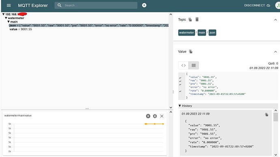
Task: Switch to formatted JSON view
Action: 194,65
